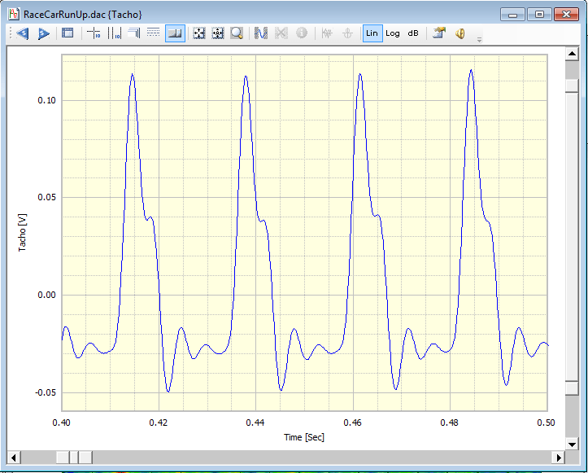The height and width of the screenshot is (473, 588).
Task: Click the blue next arrow toolbar icon
Action: click(43, 33)
